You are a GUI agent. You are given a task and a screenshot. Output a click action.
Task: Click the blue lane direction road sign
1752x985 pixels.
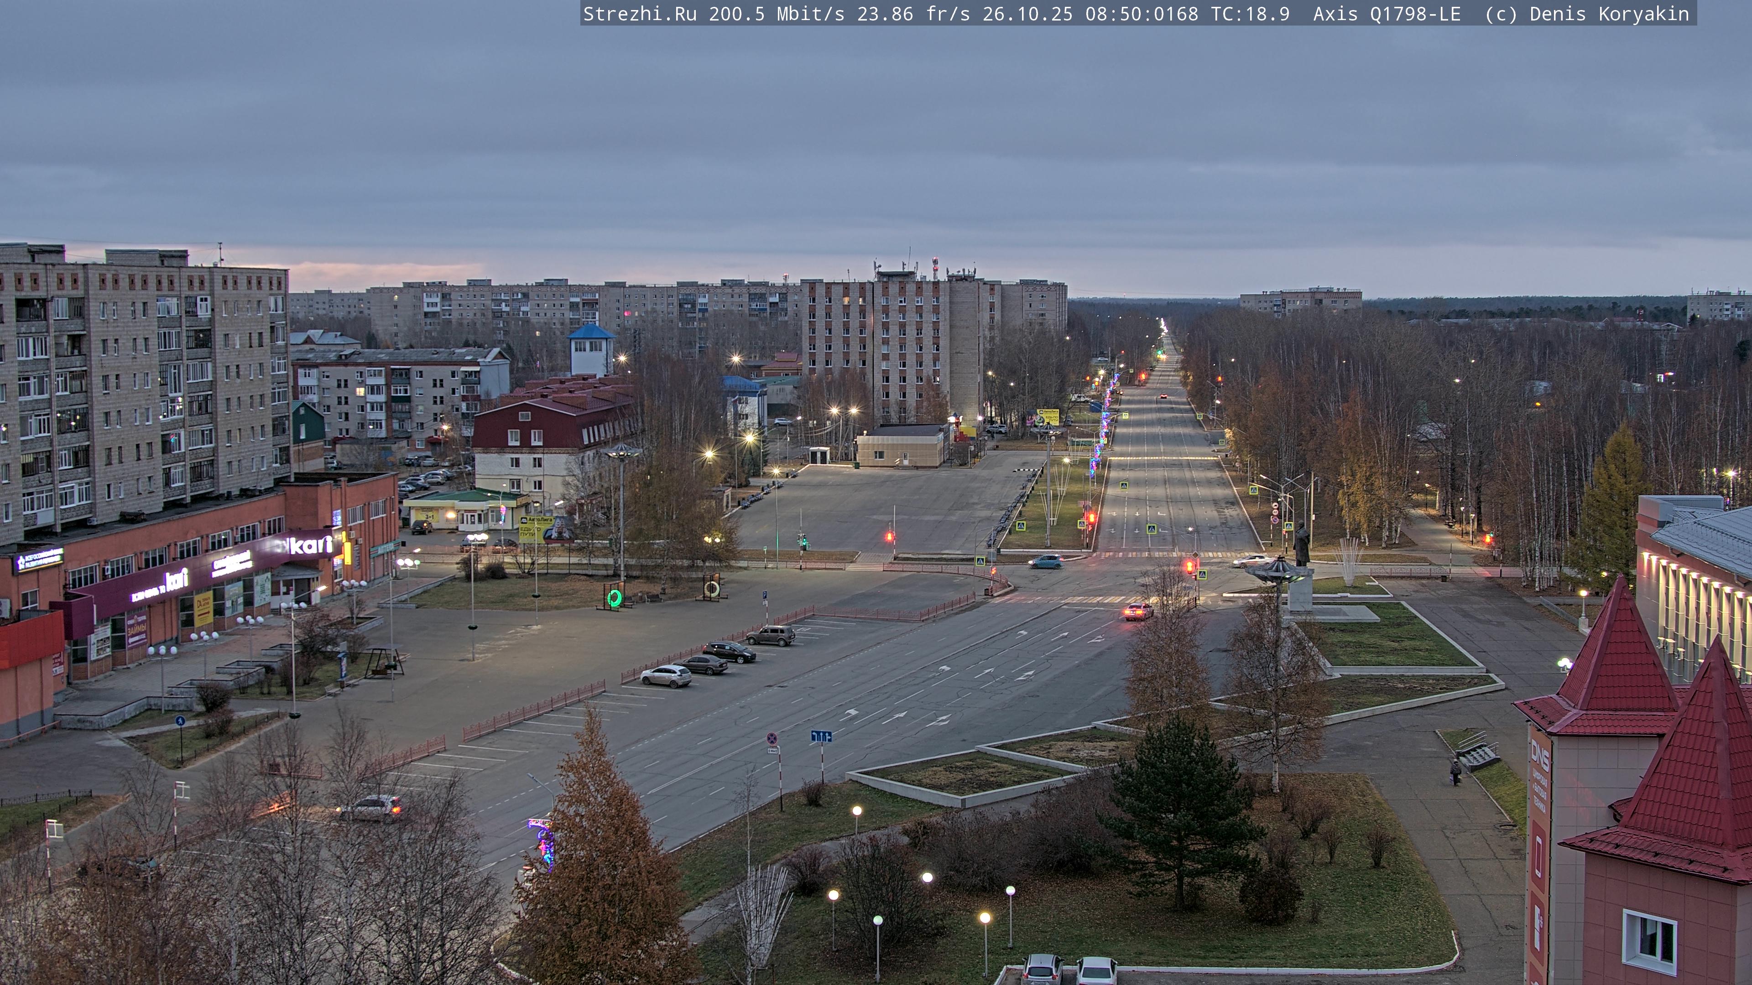point(821,736)
